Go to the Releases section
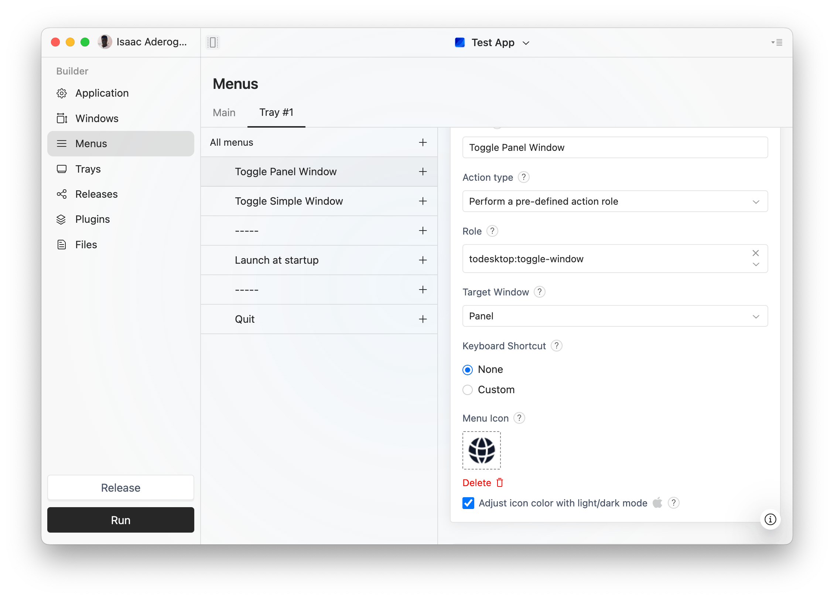The height and width of the screenshot is (599, 834). pos(96,194)
